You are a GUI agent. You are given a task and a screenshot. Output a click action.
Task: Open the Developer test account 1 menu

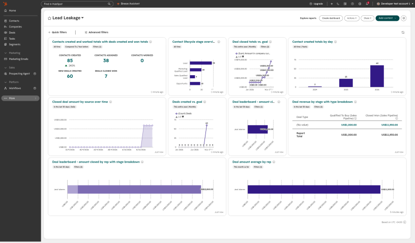pyautogui.click(x=395, y=4)
